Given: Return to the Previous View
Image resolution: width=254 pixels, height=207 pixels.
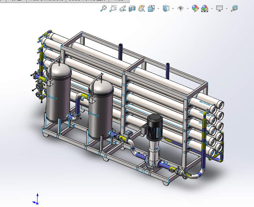Looking at the screenshot, I should pyautogui.click(x=123, y=8).
